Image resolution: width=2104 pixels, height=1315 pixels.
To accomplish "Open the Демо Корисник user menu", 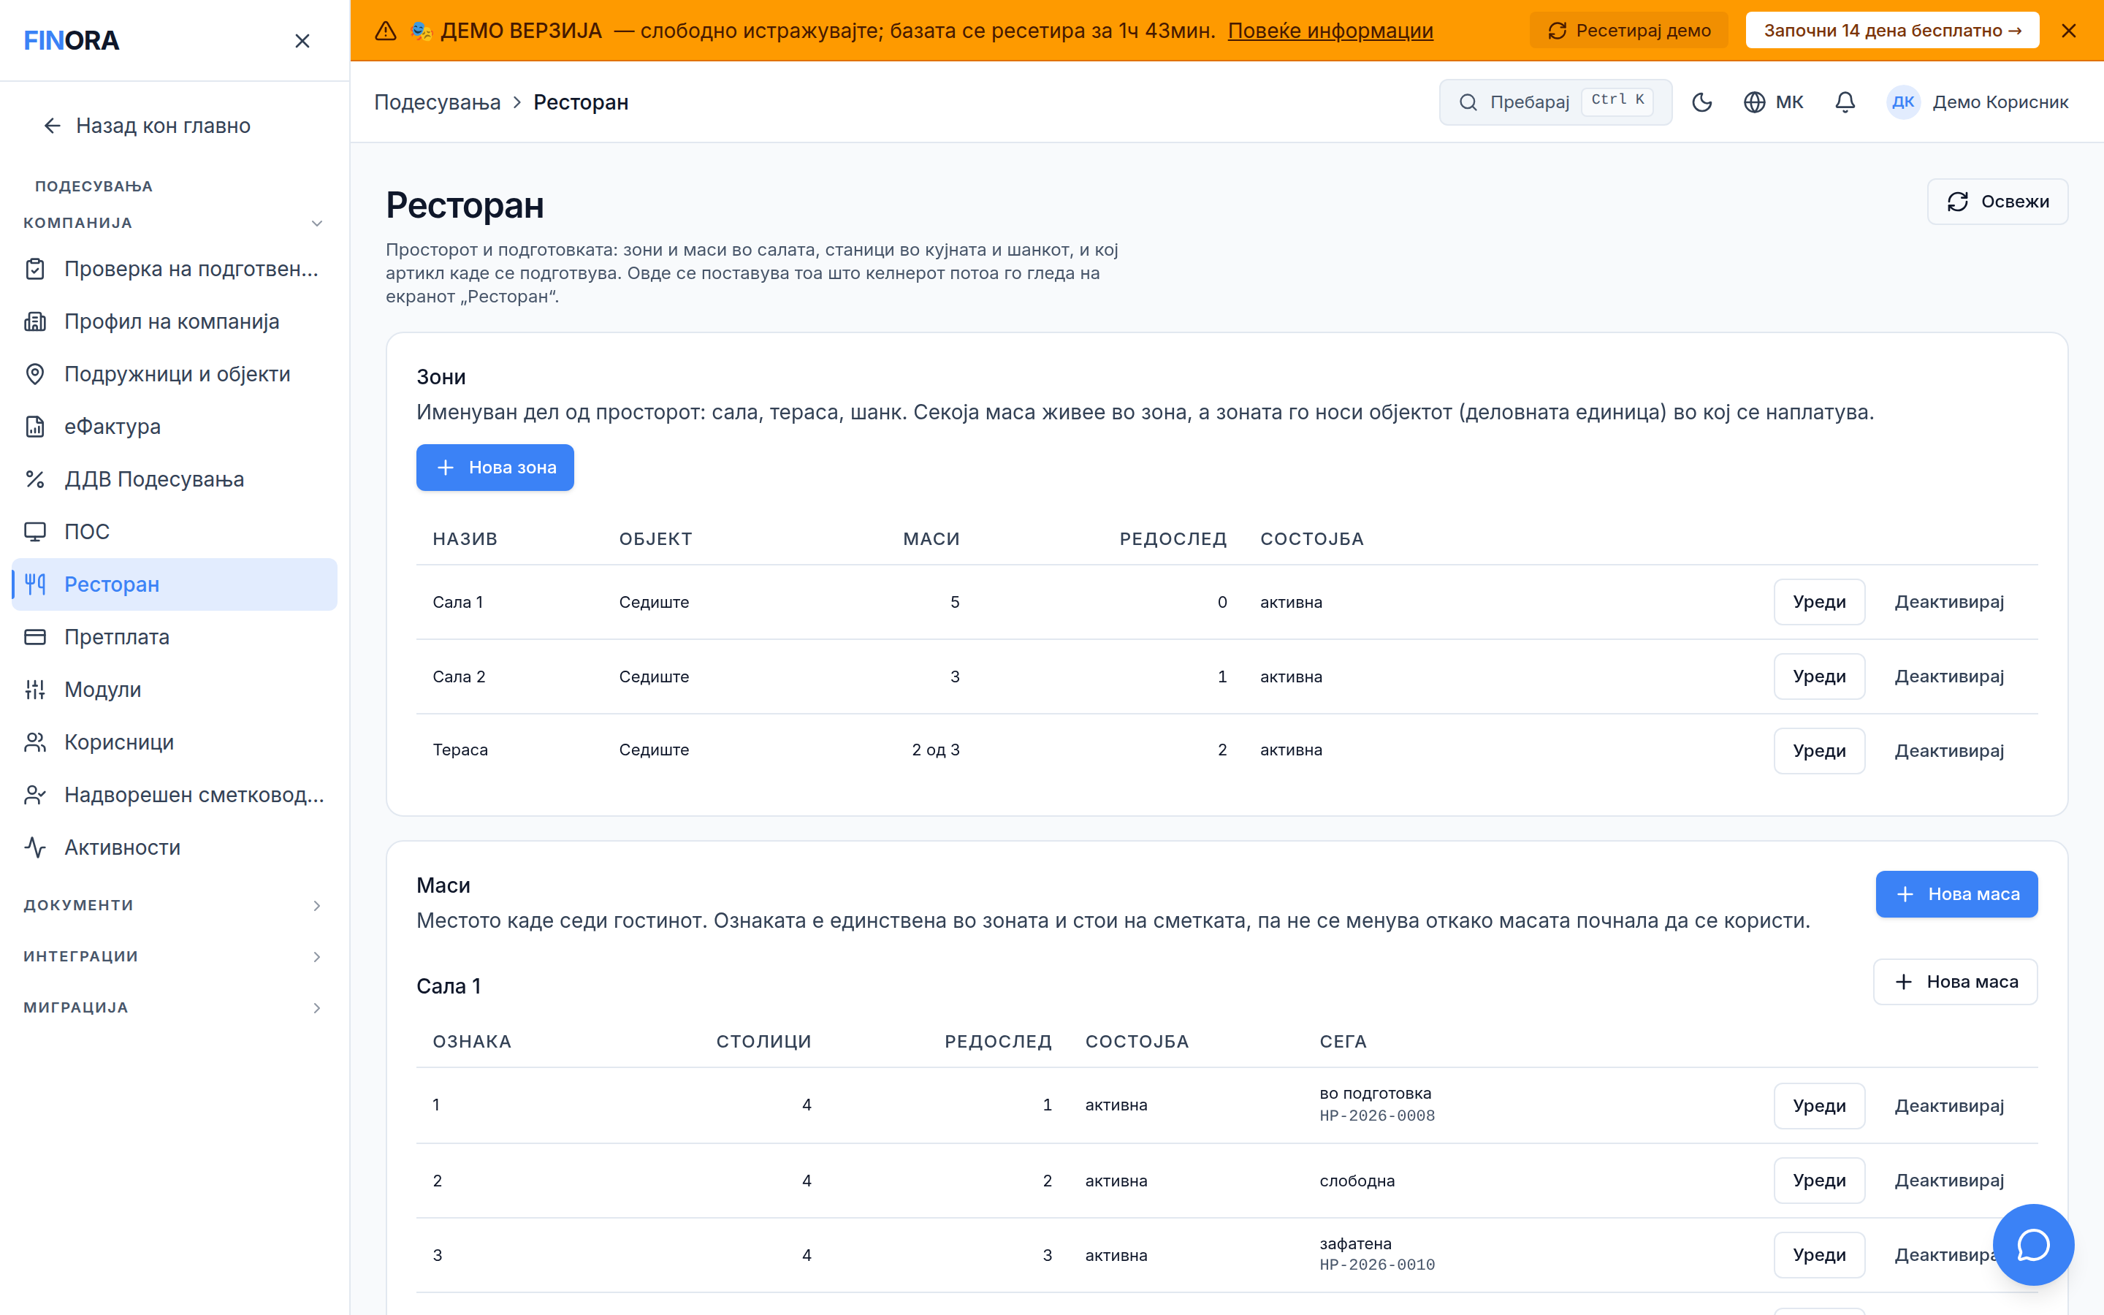I will tap(1978, 102).
